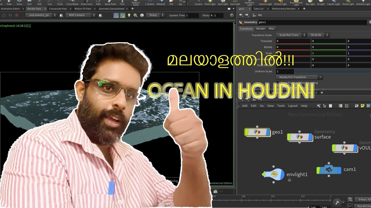Go forward in the parameter pane
Screen dimensions: 371x208
tap(247, 15)
